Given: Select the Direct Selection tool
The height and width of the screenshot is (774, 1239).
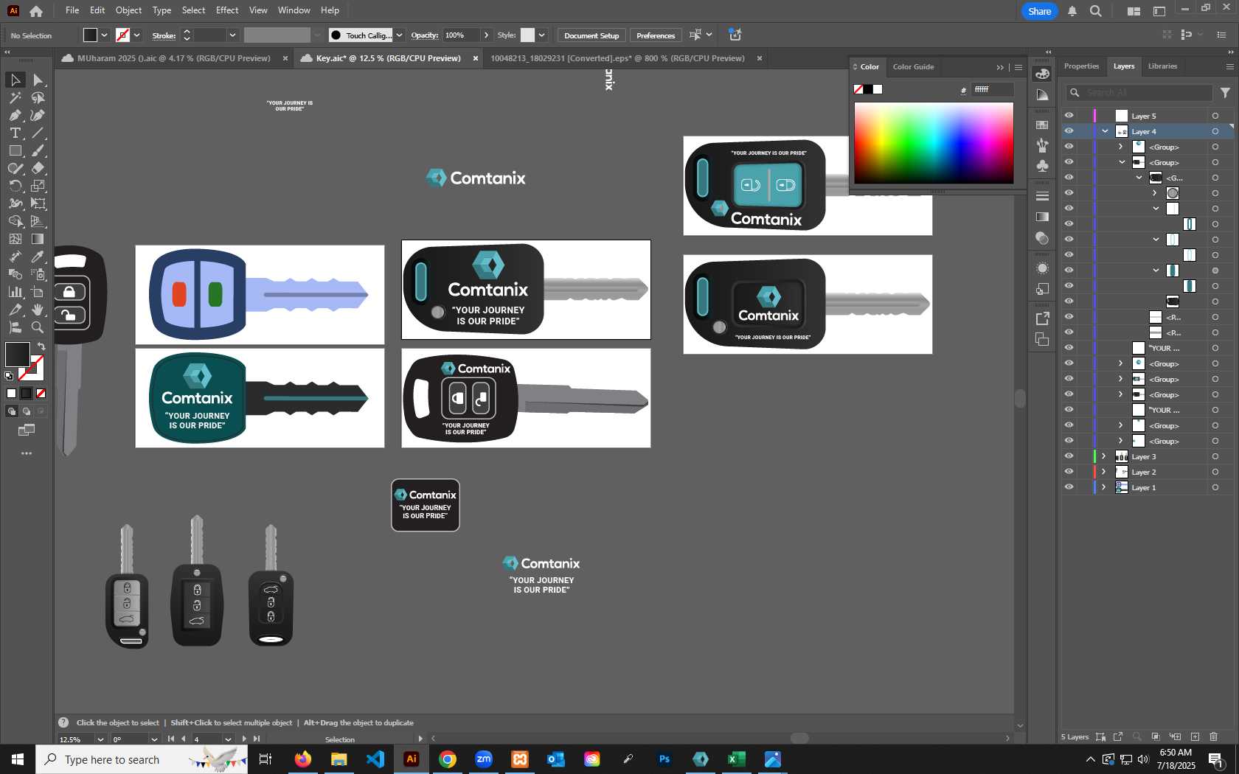Looking at the screenshot, I should coord(38,80).
